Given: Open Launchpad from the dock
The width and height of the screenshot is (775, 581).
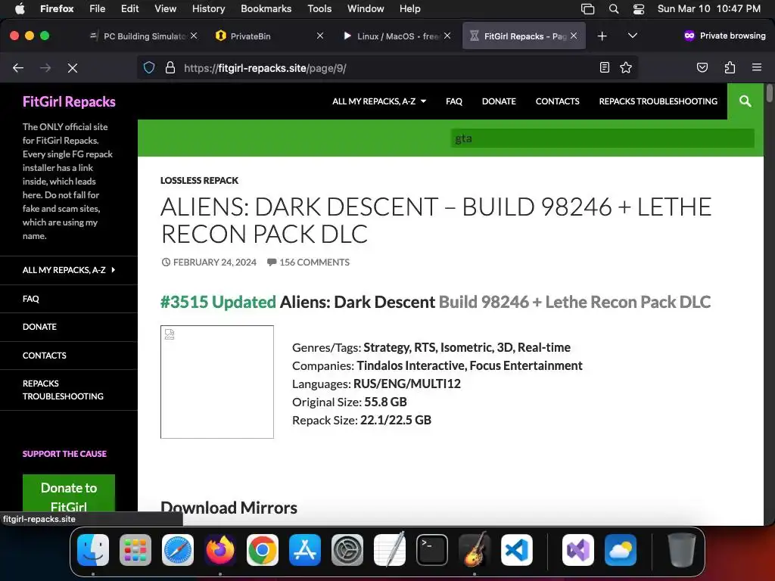Looking at the screenshot, I should tap(135, 550).
